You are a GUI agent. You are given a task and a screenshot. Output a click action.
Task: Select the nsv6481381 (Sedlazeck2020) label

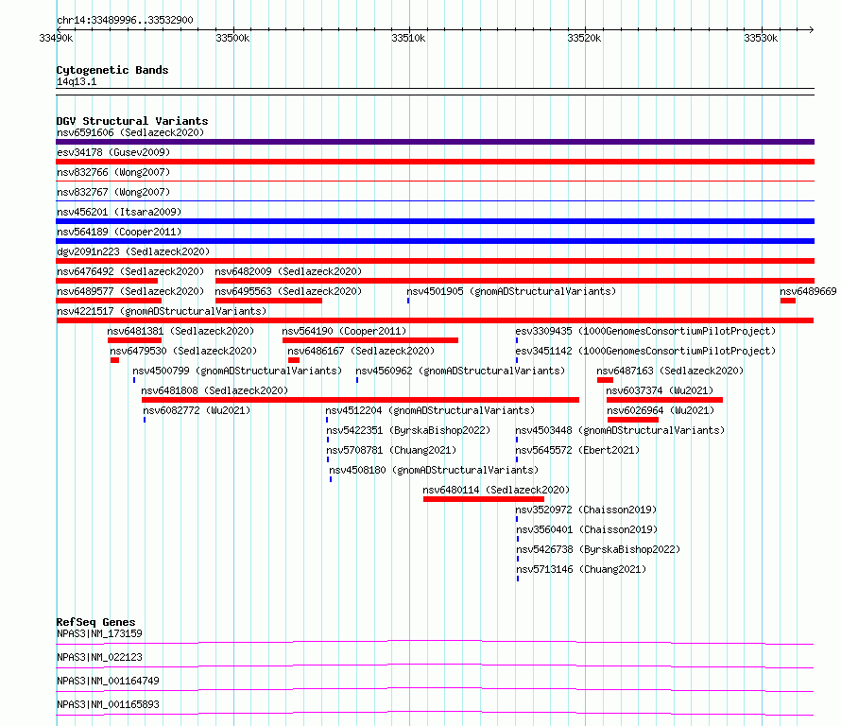[180, 331]
